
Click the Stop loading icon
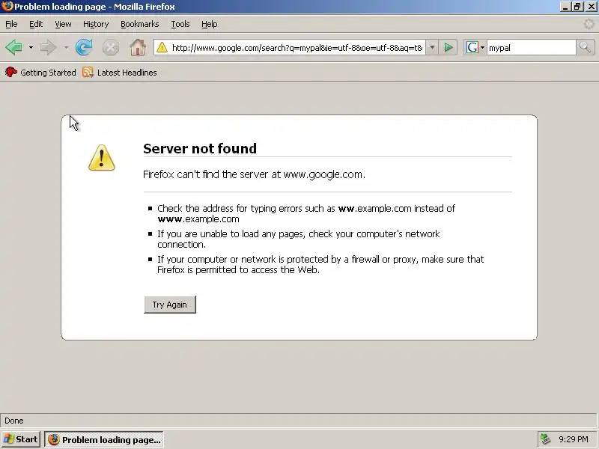click(111, 48)
